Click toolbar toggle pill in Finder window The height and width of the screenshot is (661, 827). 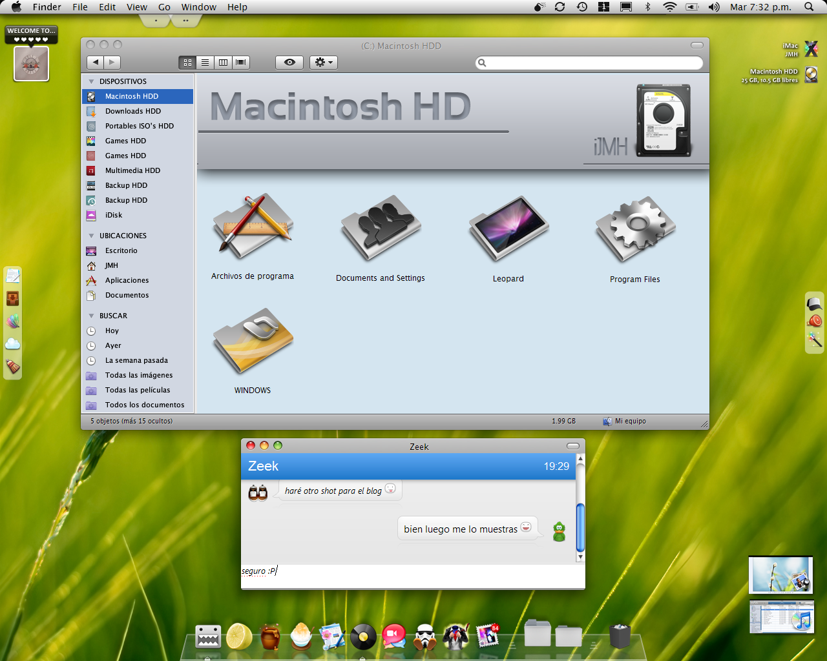coord(697,45)
